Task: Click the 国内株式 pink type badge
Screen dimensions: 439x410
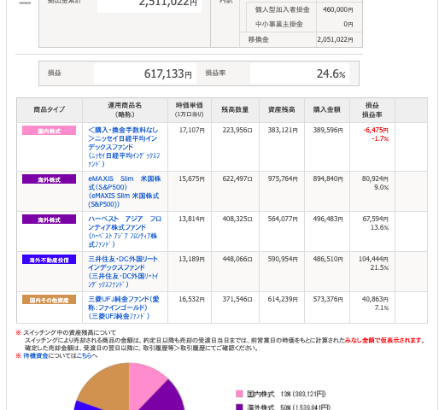Action: pyautogui.click(x=49, y=131)
